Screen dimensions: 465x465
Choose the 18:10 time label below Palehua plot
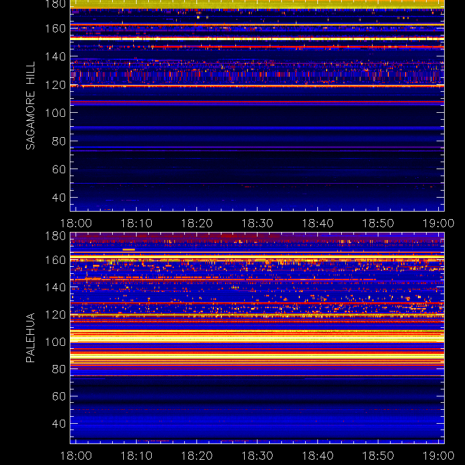pos(137,456)
